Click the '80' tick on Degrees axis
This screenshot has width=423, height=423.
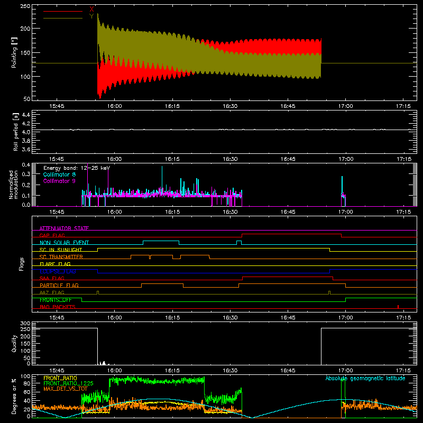(x=27, y=383)
